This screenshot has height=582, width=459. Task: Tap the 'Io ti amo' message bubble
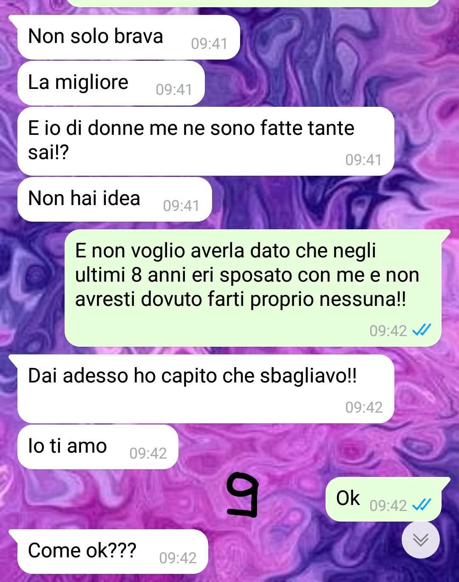[x=97, y=447]
